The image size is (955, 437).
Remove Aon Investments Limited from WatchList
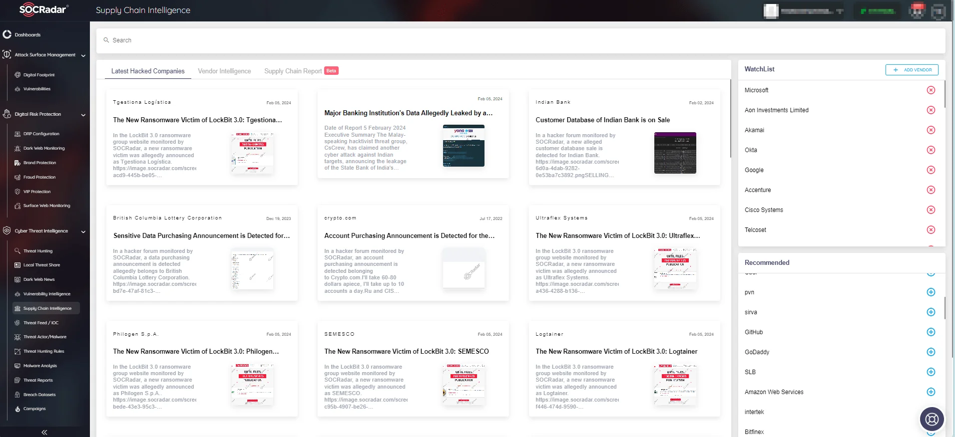coord(931,110)
